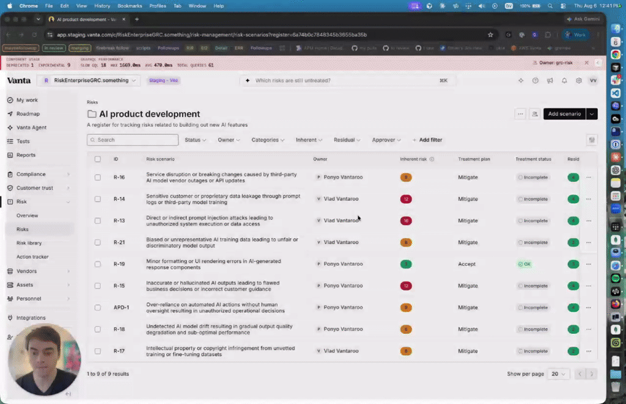Open My work in sidebar
Image resolution: width=626 pixels, height=404 pixels.
tap(27, 100)
